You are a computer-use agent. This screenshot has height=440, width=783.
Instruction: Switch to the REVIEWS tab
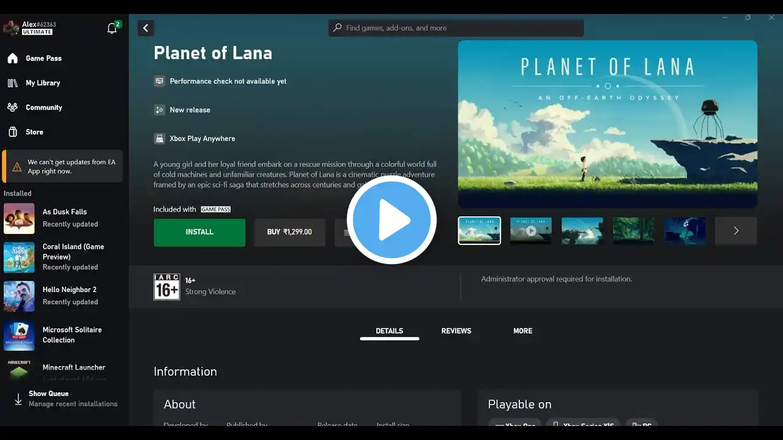(456, 331)
